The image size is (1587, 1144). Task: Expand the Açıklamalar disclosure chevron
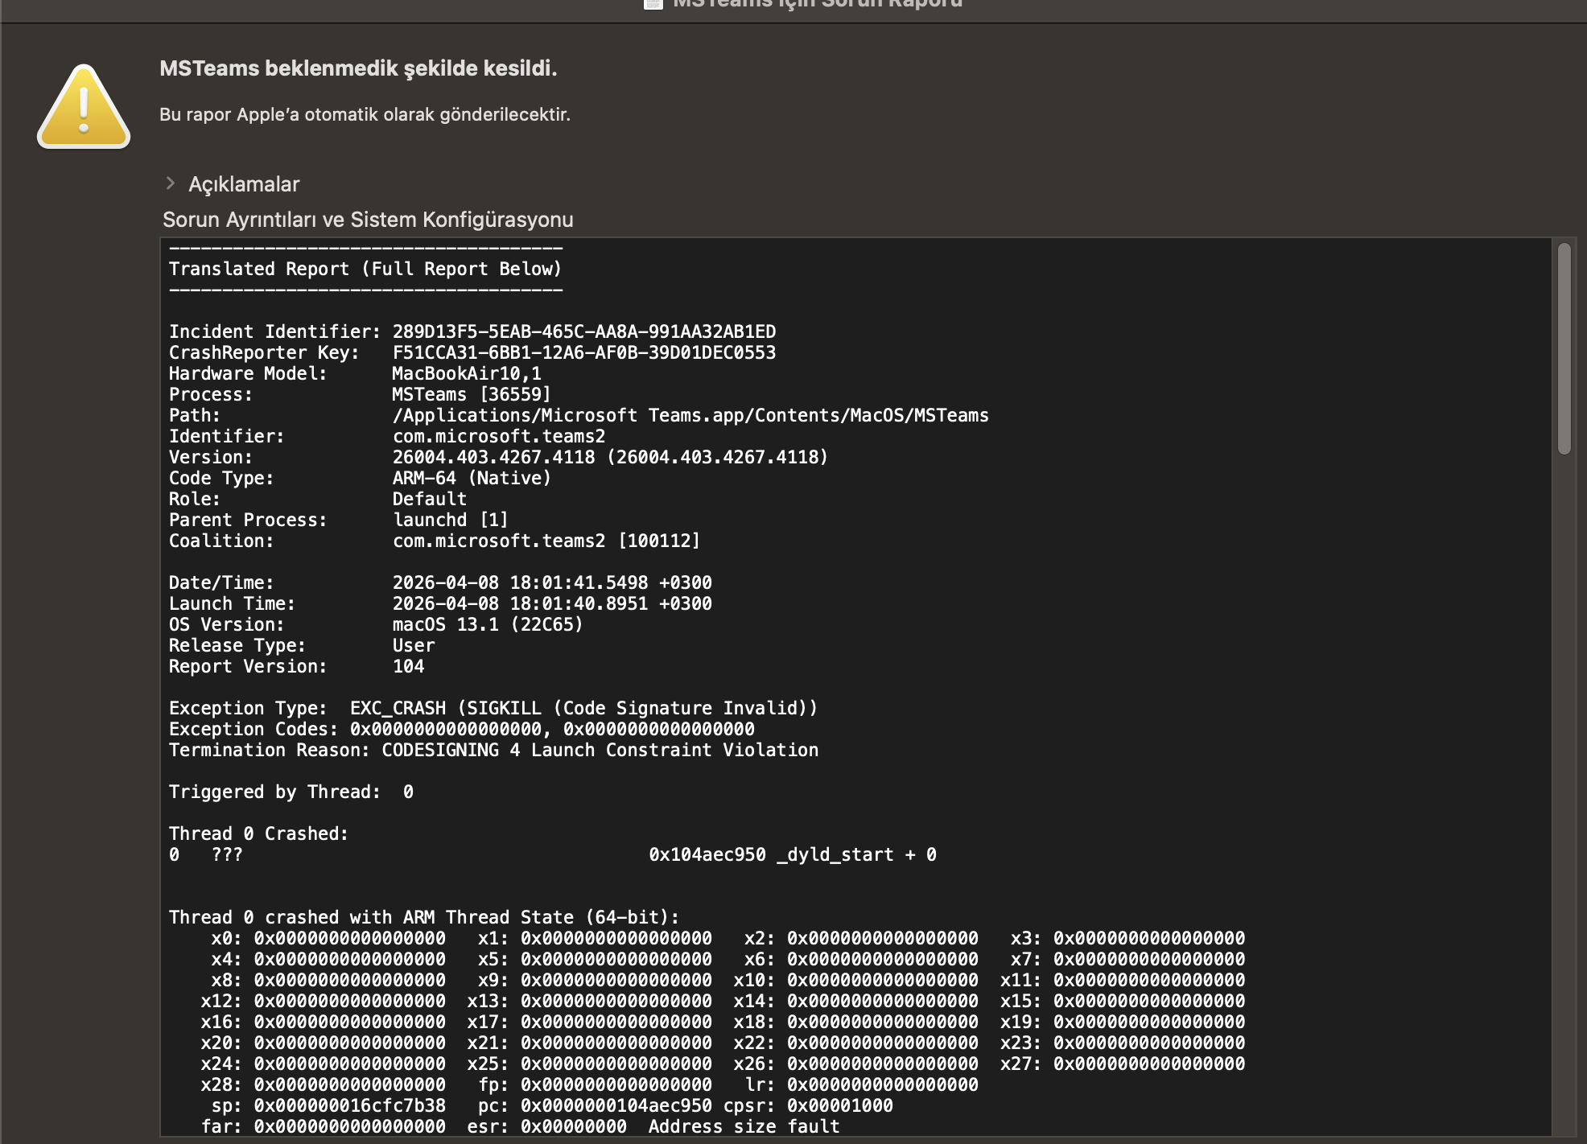tap(170, 183)
